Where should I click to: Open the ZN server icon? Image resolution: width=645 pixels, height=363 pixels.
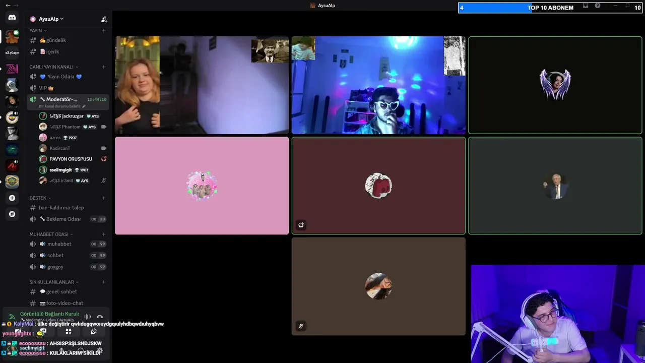[12, 69]
